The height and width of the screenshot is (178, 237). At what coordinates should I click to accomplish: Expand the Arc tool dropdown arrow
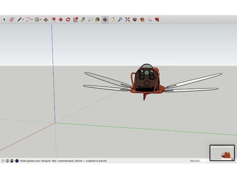pyautogui.click(x=32, y=19)
